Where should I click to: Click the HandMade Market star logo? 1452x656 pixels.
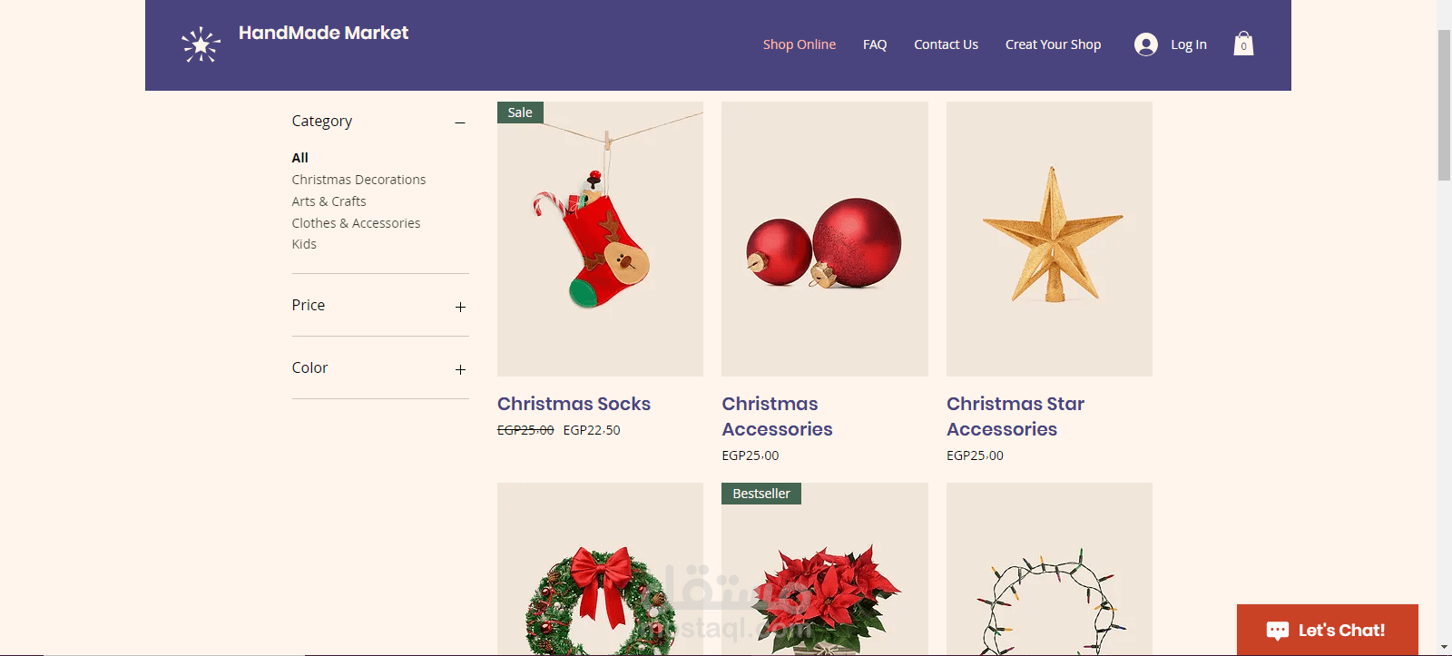pyautogui.click(x=201, y=44)
